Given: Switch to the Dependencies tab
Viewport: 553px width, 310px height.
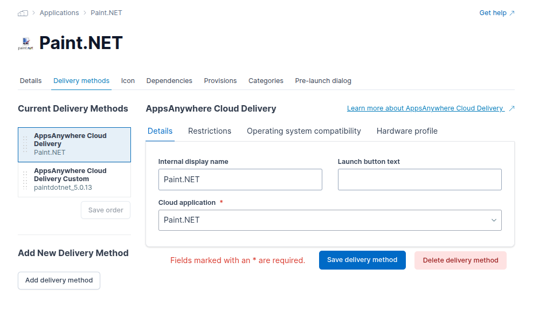Looking at the screenshot, I should click(169, 81).
